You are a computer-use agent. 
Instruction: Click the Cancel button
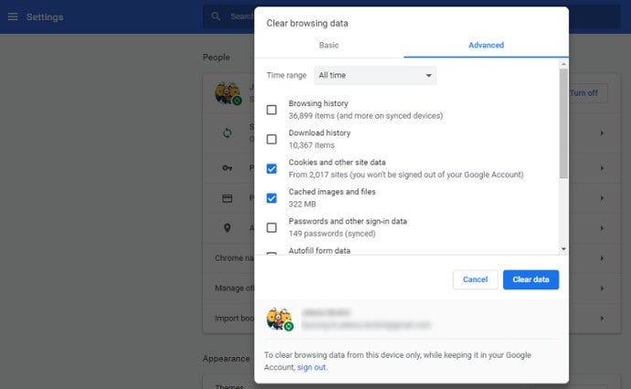[x=475, y=279]
